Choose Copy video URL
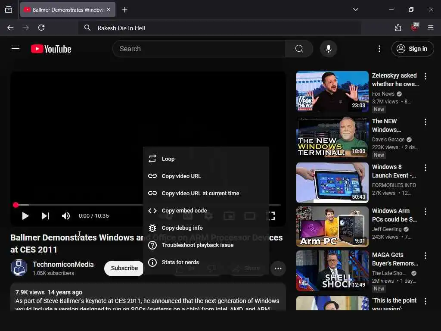The image size is (441, 331). tap(206, 176)
